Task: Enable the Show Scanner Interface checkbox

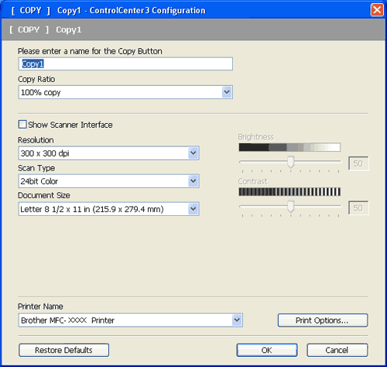Action: coord(22,125)
